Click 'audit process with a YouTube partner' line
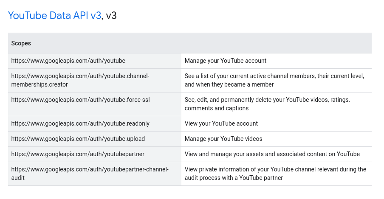Image resolution: width=384 pixels, height=199 pixels. tap(234, 178)
